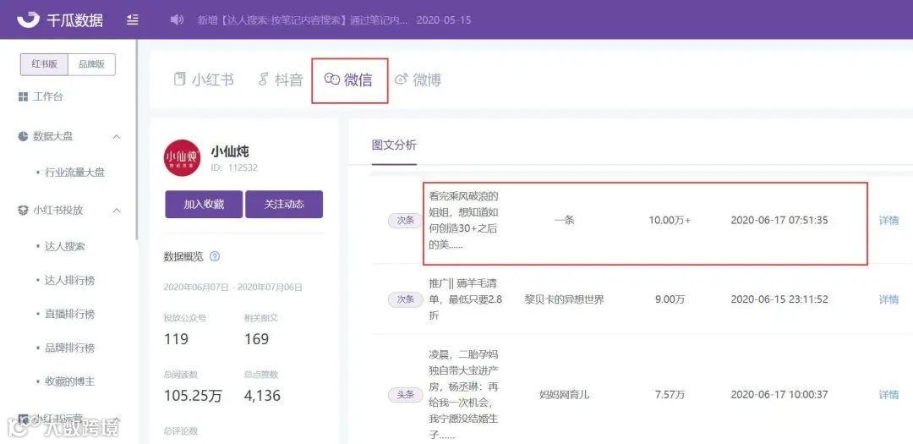Click the account name 黎贝卡的异想世界
This screenshot has height=444, width=913.
pyautogui.click(x=564, y=299)
